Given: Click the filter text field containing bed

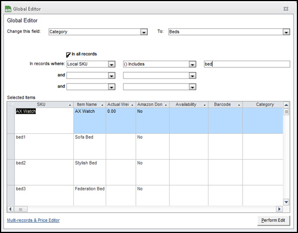Looking at the screenshot, I should (x=247, y=64).
